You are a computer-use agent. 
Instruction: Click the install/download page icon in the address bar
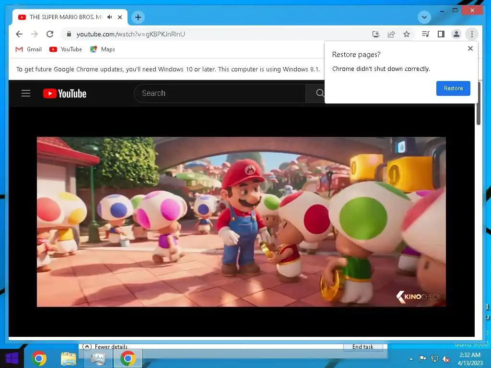click(376, 34)
